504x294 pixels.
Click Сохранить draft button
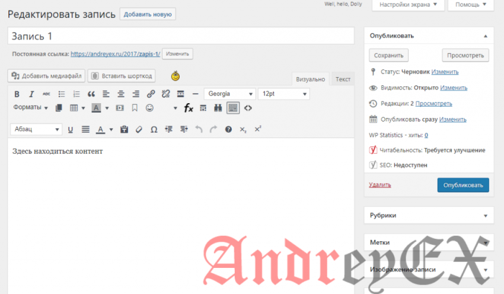pos(388,55)
